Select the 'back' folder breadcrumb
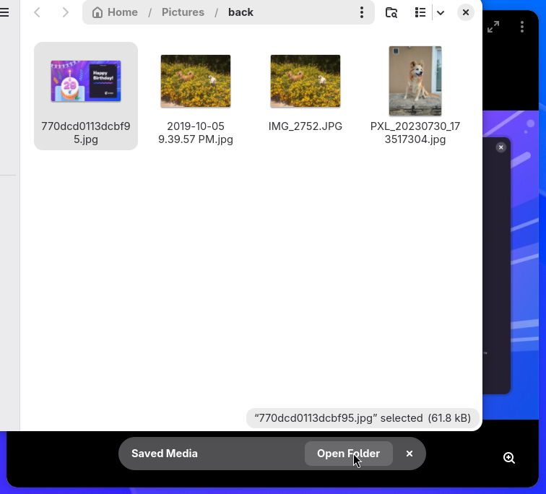This screenshot has width=546, height=494. [x=240, y=12]
